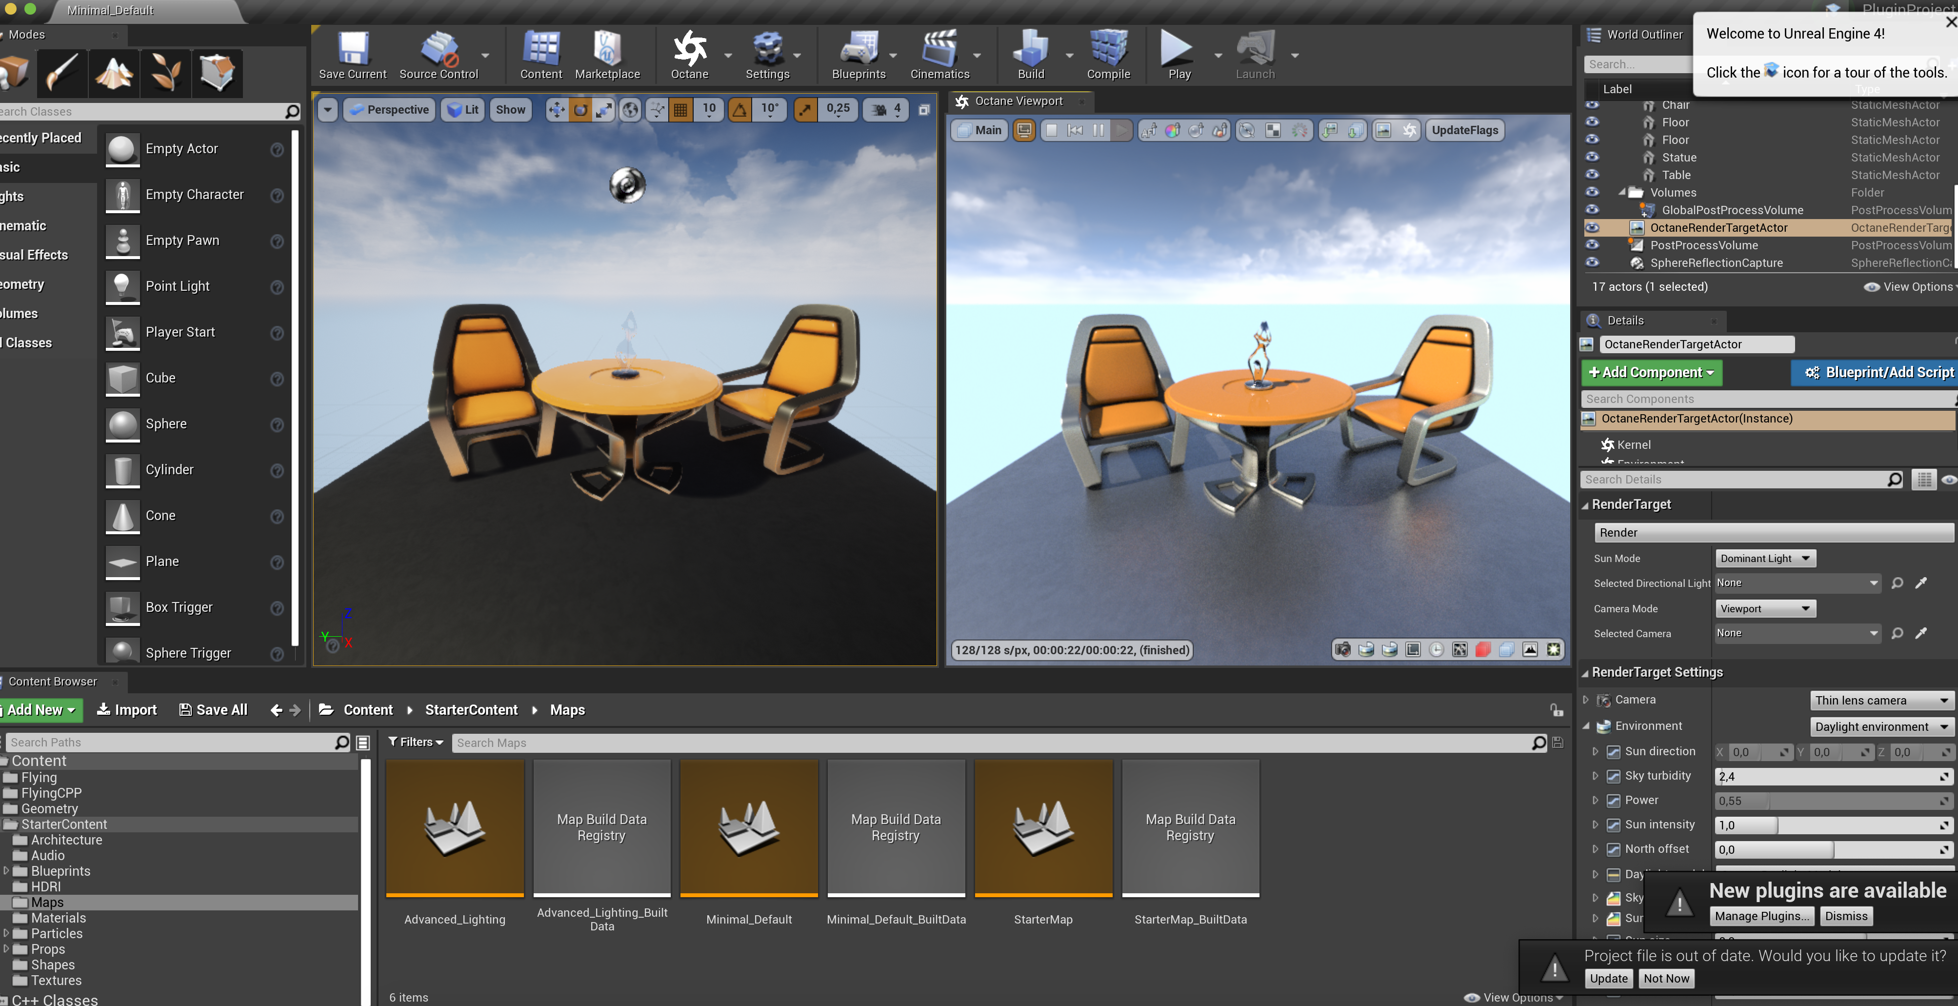
Task: Toggle the Sun intensity checkbox
Action: [1613, 825]
